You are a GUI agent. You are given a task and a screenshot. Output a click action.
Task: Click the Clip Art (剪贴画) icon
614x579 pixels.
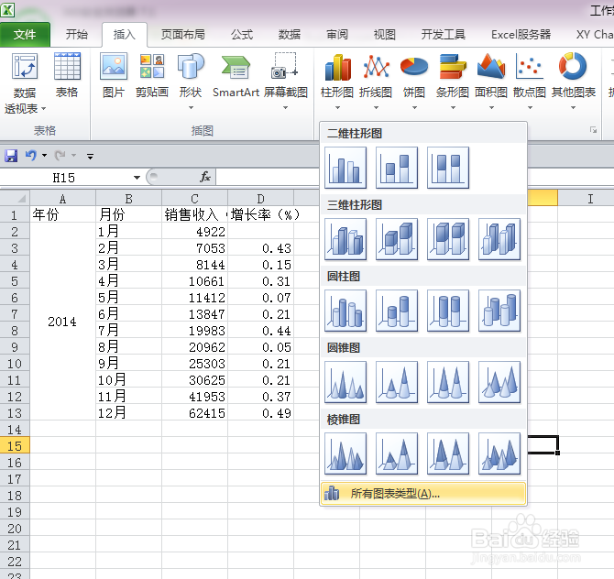point(152,75)
